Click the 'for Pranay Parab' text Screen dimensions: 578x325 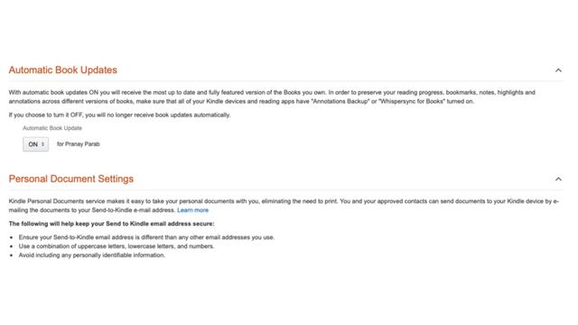[79, 144]
